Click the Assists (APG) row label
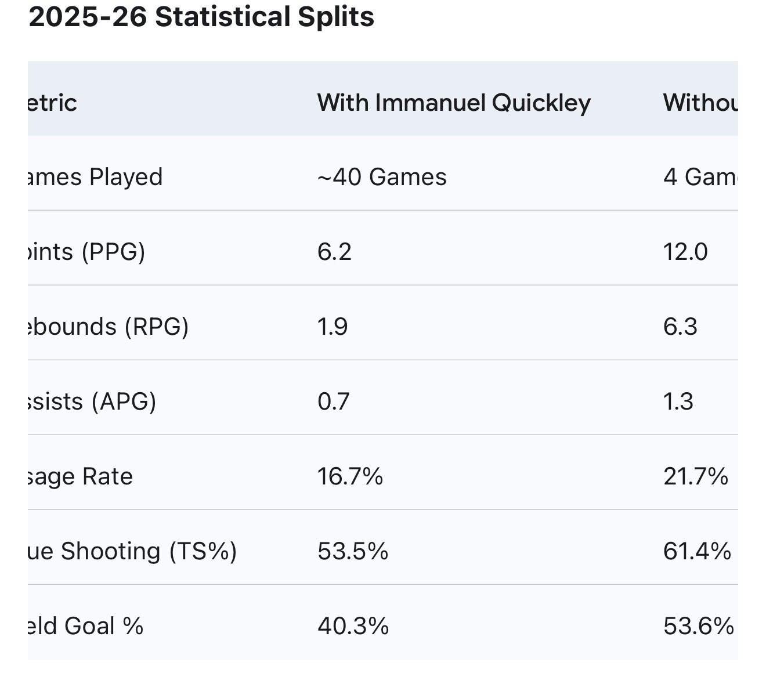766x680 pixels. tap(92, 402)
